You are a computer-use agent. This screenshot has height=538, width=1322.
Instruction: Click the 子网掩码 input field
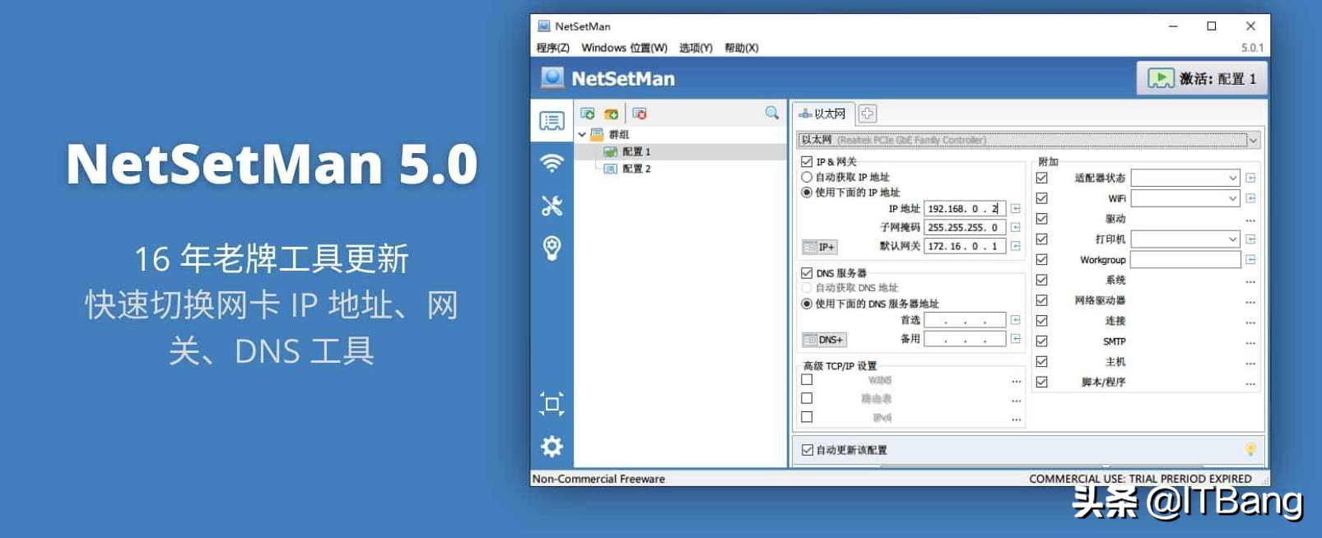pos(965,227)
